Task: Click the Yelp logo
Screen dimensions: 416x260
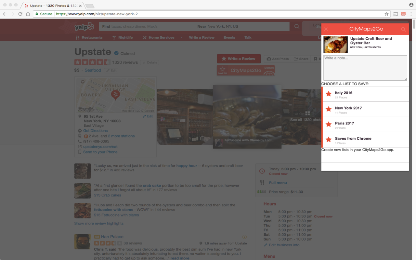Action: click(x=84, y=27)
